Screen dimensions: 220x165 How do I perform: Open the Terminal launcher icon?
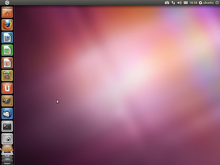pyautogui.click(x=7, y=126)
